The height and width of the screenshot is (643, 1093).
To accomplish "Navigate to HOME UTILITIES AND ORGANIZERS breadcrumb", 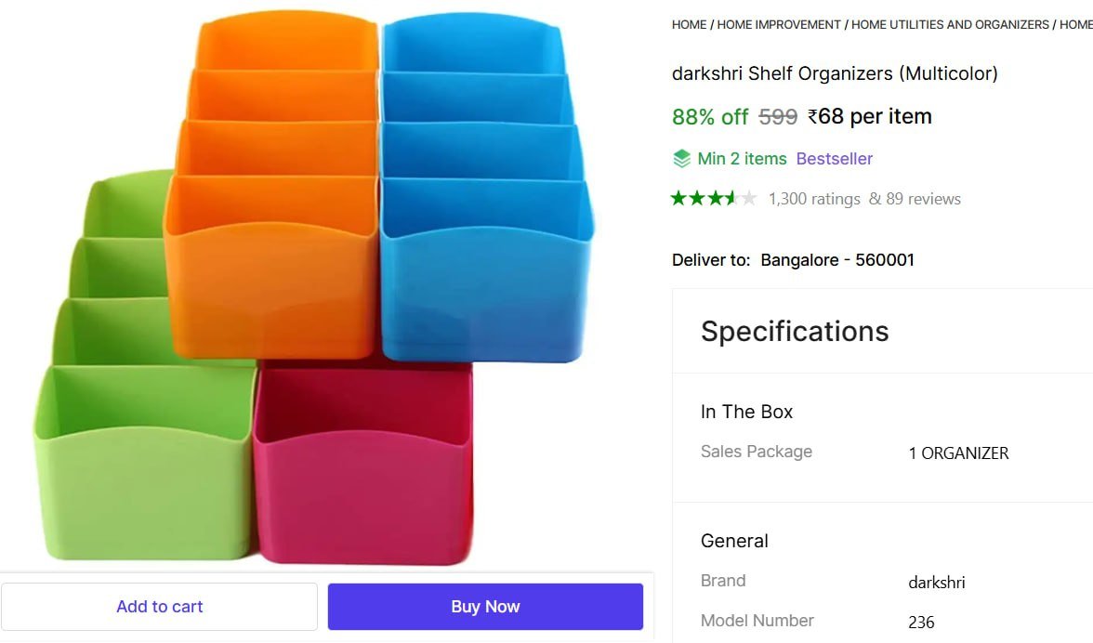I will (x=950, y=25).
